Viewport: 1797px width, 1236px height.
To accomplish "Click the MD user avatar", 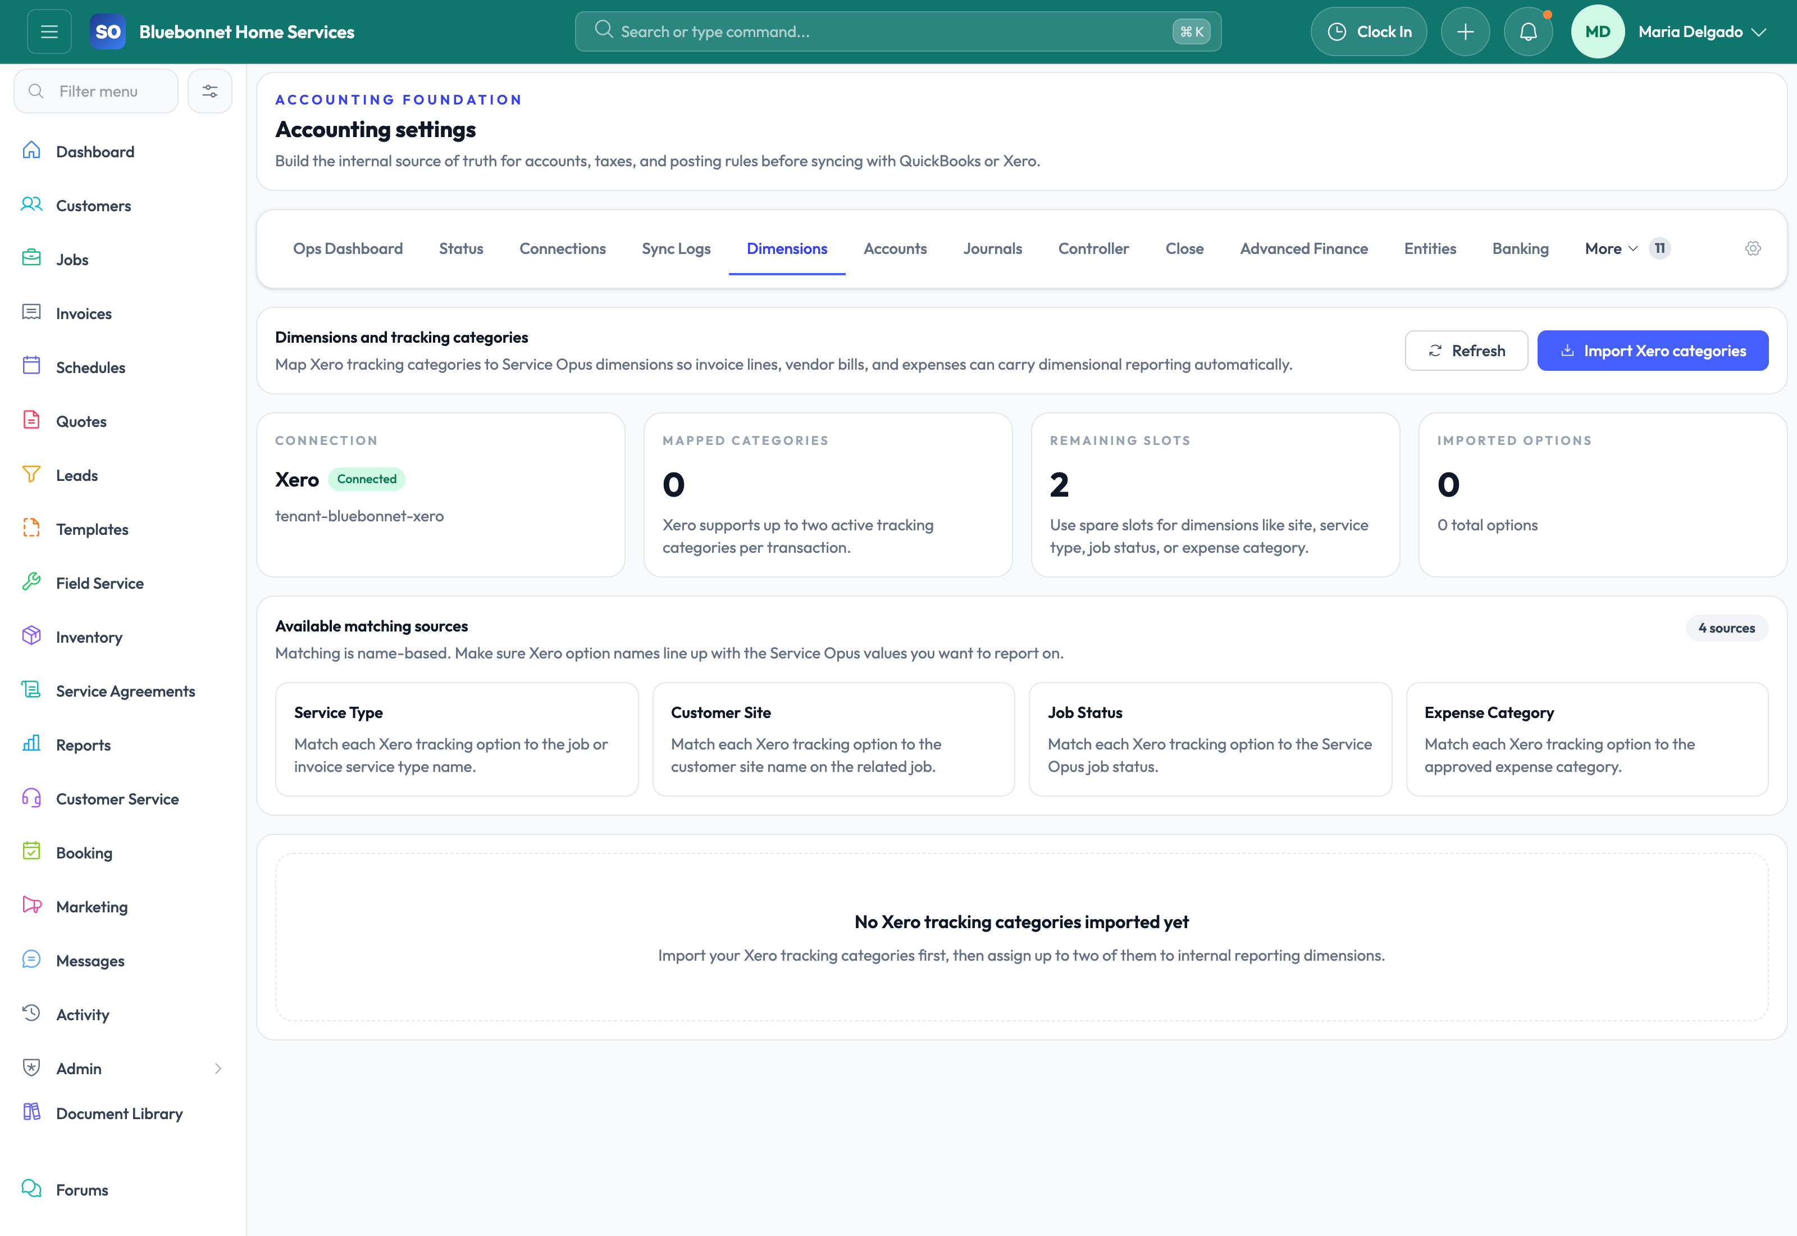I will (x=1597, y=32).
